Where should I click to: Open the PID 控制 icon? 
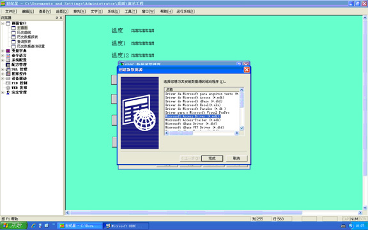(8, 83)
